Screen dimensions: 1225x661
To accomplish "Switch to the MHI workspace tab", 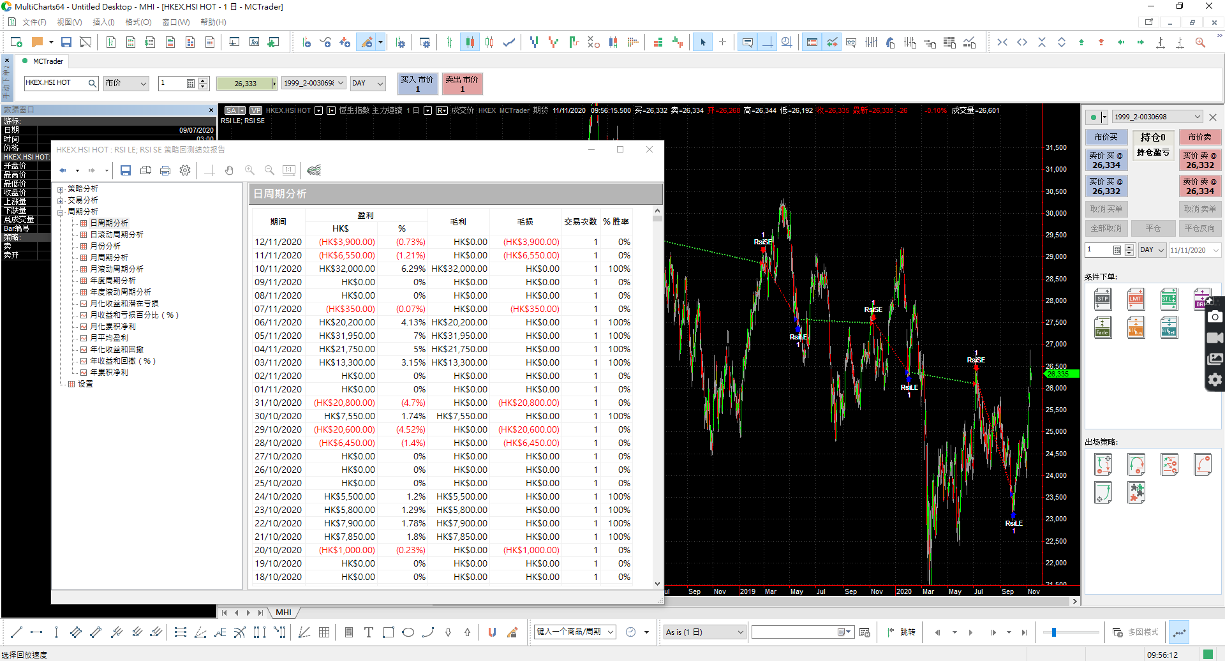I will (x=283, y=613).
